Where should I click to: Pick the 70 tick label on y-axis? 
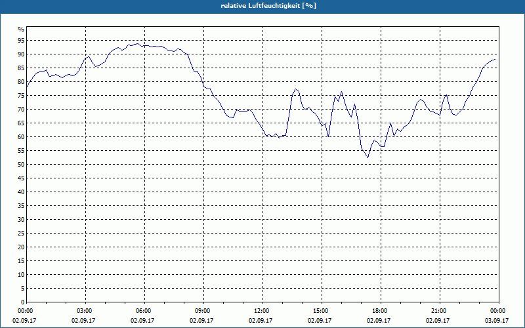click(21, 110)
